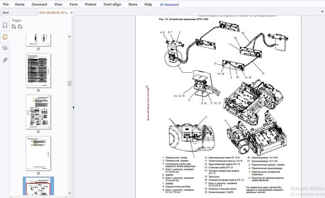This screenshot has height=198, width=325.
Task: Click the second page thumbnail size icon
Action: pos(20,27)
